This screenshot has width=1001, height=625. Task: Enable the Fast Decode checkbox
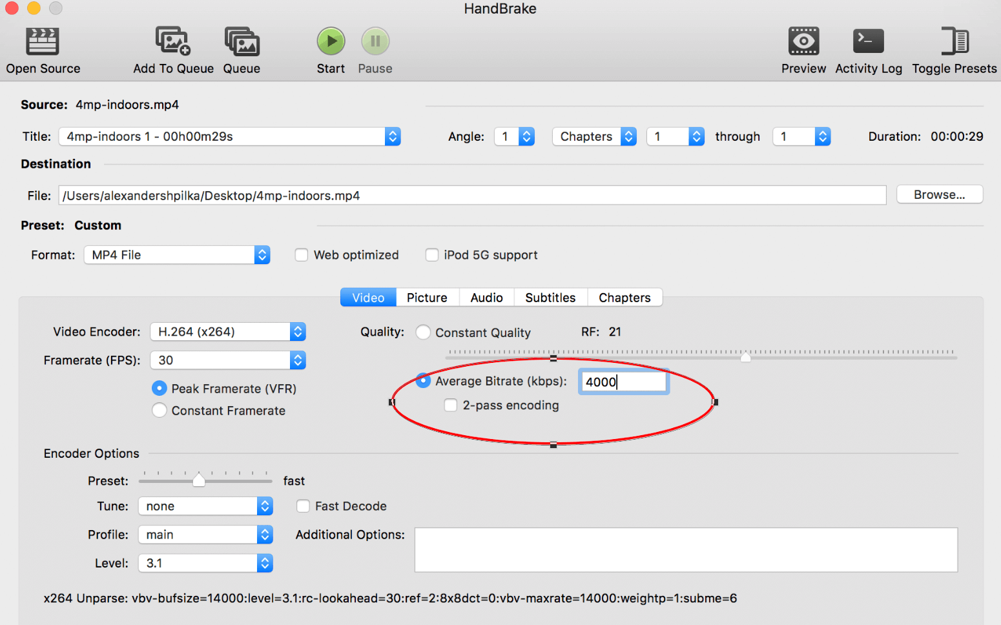coord(303,506)
